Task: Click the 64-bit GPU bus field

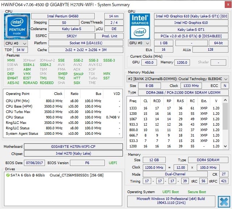Action: [x=218, y=43]
